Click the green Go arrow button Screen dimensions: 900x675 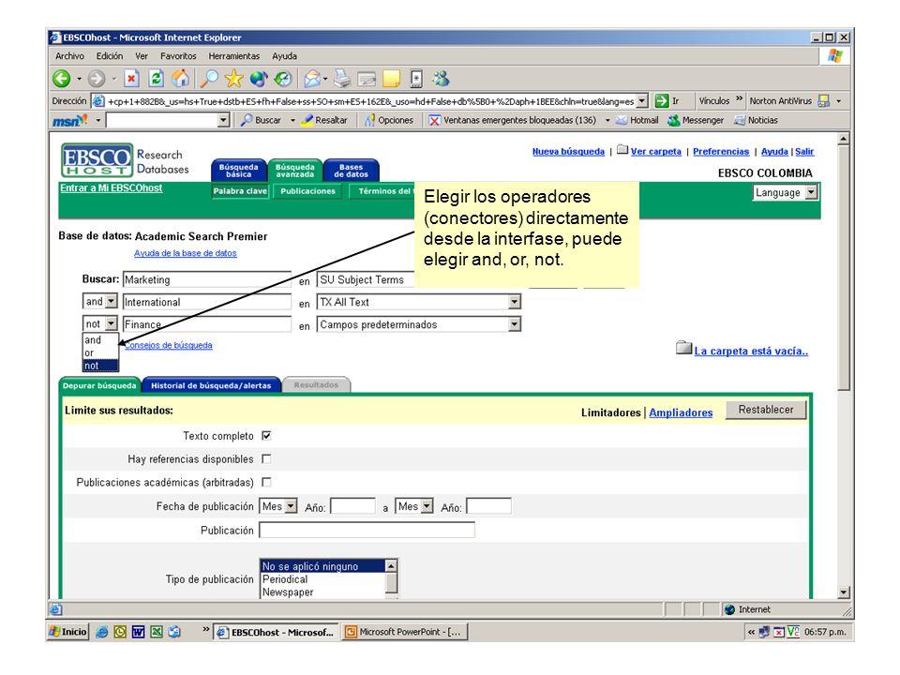(661, 101)
